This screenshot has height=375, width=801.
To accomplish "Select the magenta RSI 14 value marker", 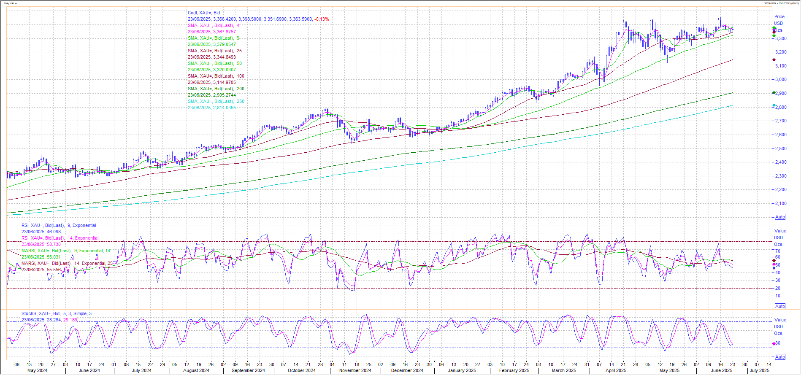I will 774,264.
